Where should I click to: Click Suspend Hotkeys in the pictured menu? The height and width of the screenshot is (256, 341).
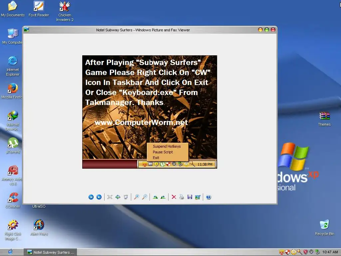click(x=167, y=146)
